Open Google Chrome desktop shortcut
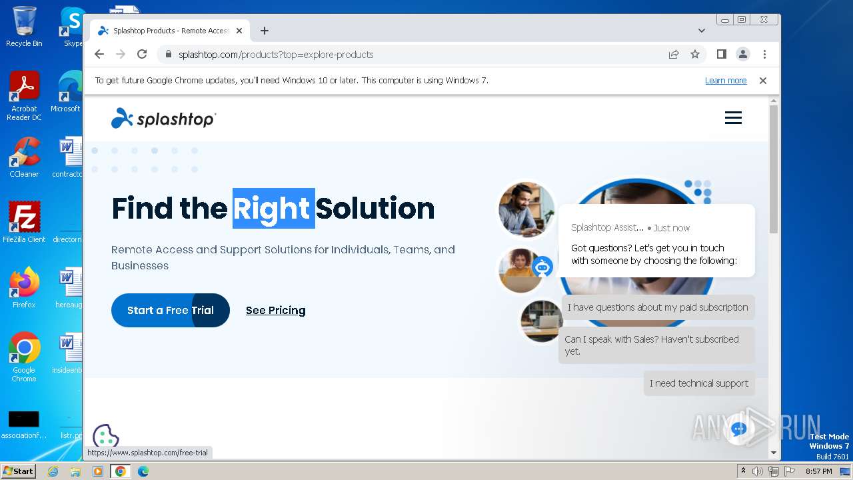 24,357
